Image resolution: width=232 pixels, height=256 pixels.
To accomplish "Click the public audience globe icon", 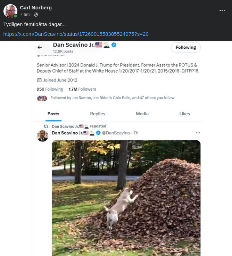I will 36,15.
